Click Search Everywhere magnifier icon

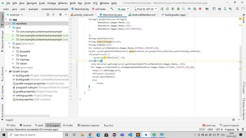tap(238, 9)
